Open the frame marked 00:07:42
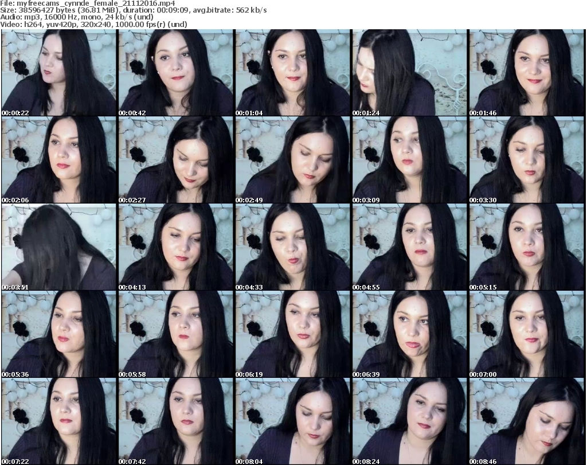This screenshot has width=587, height=465. coord(175,421)
